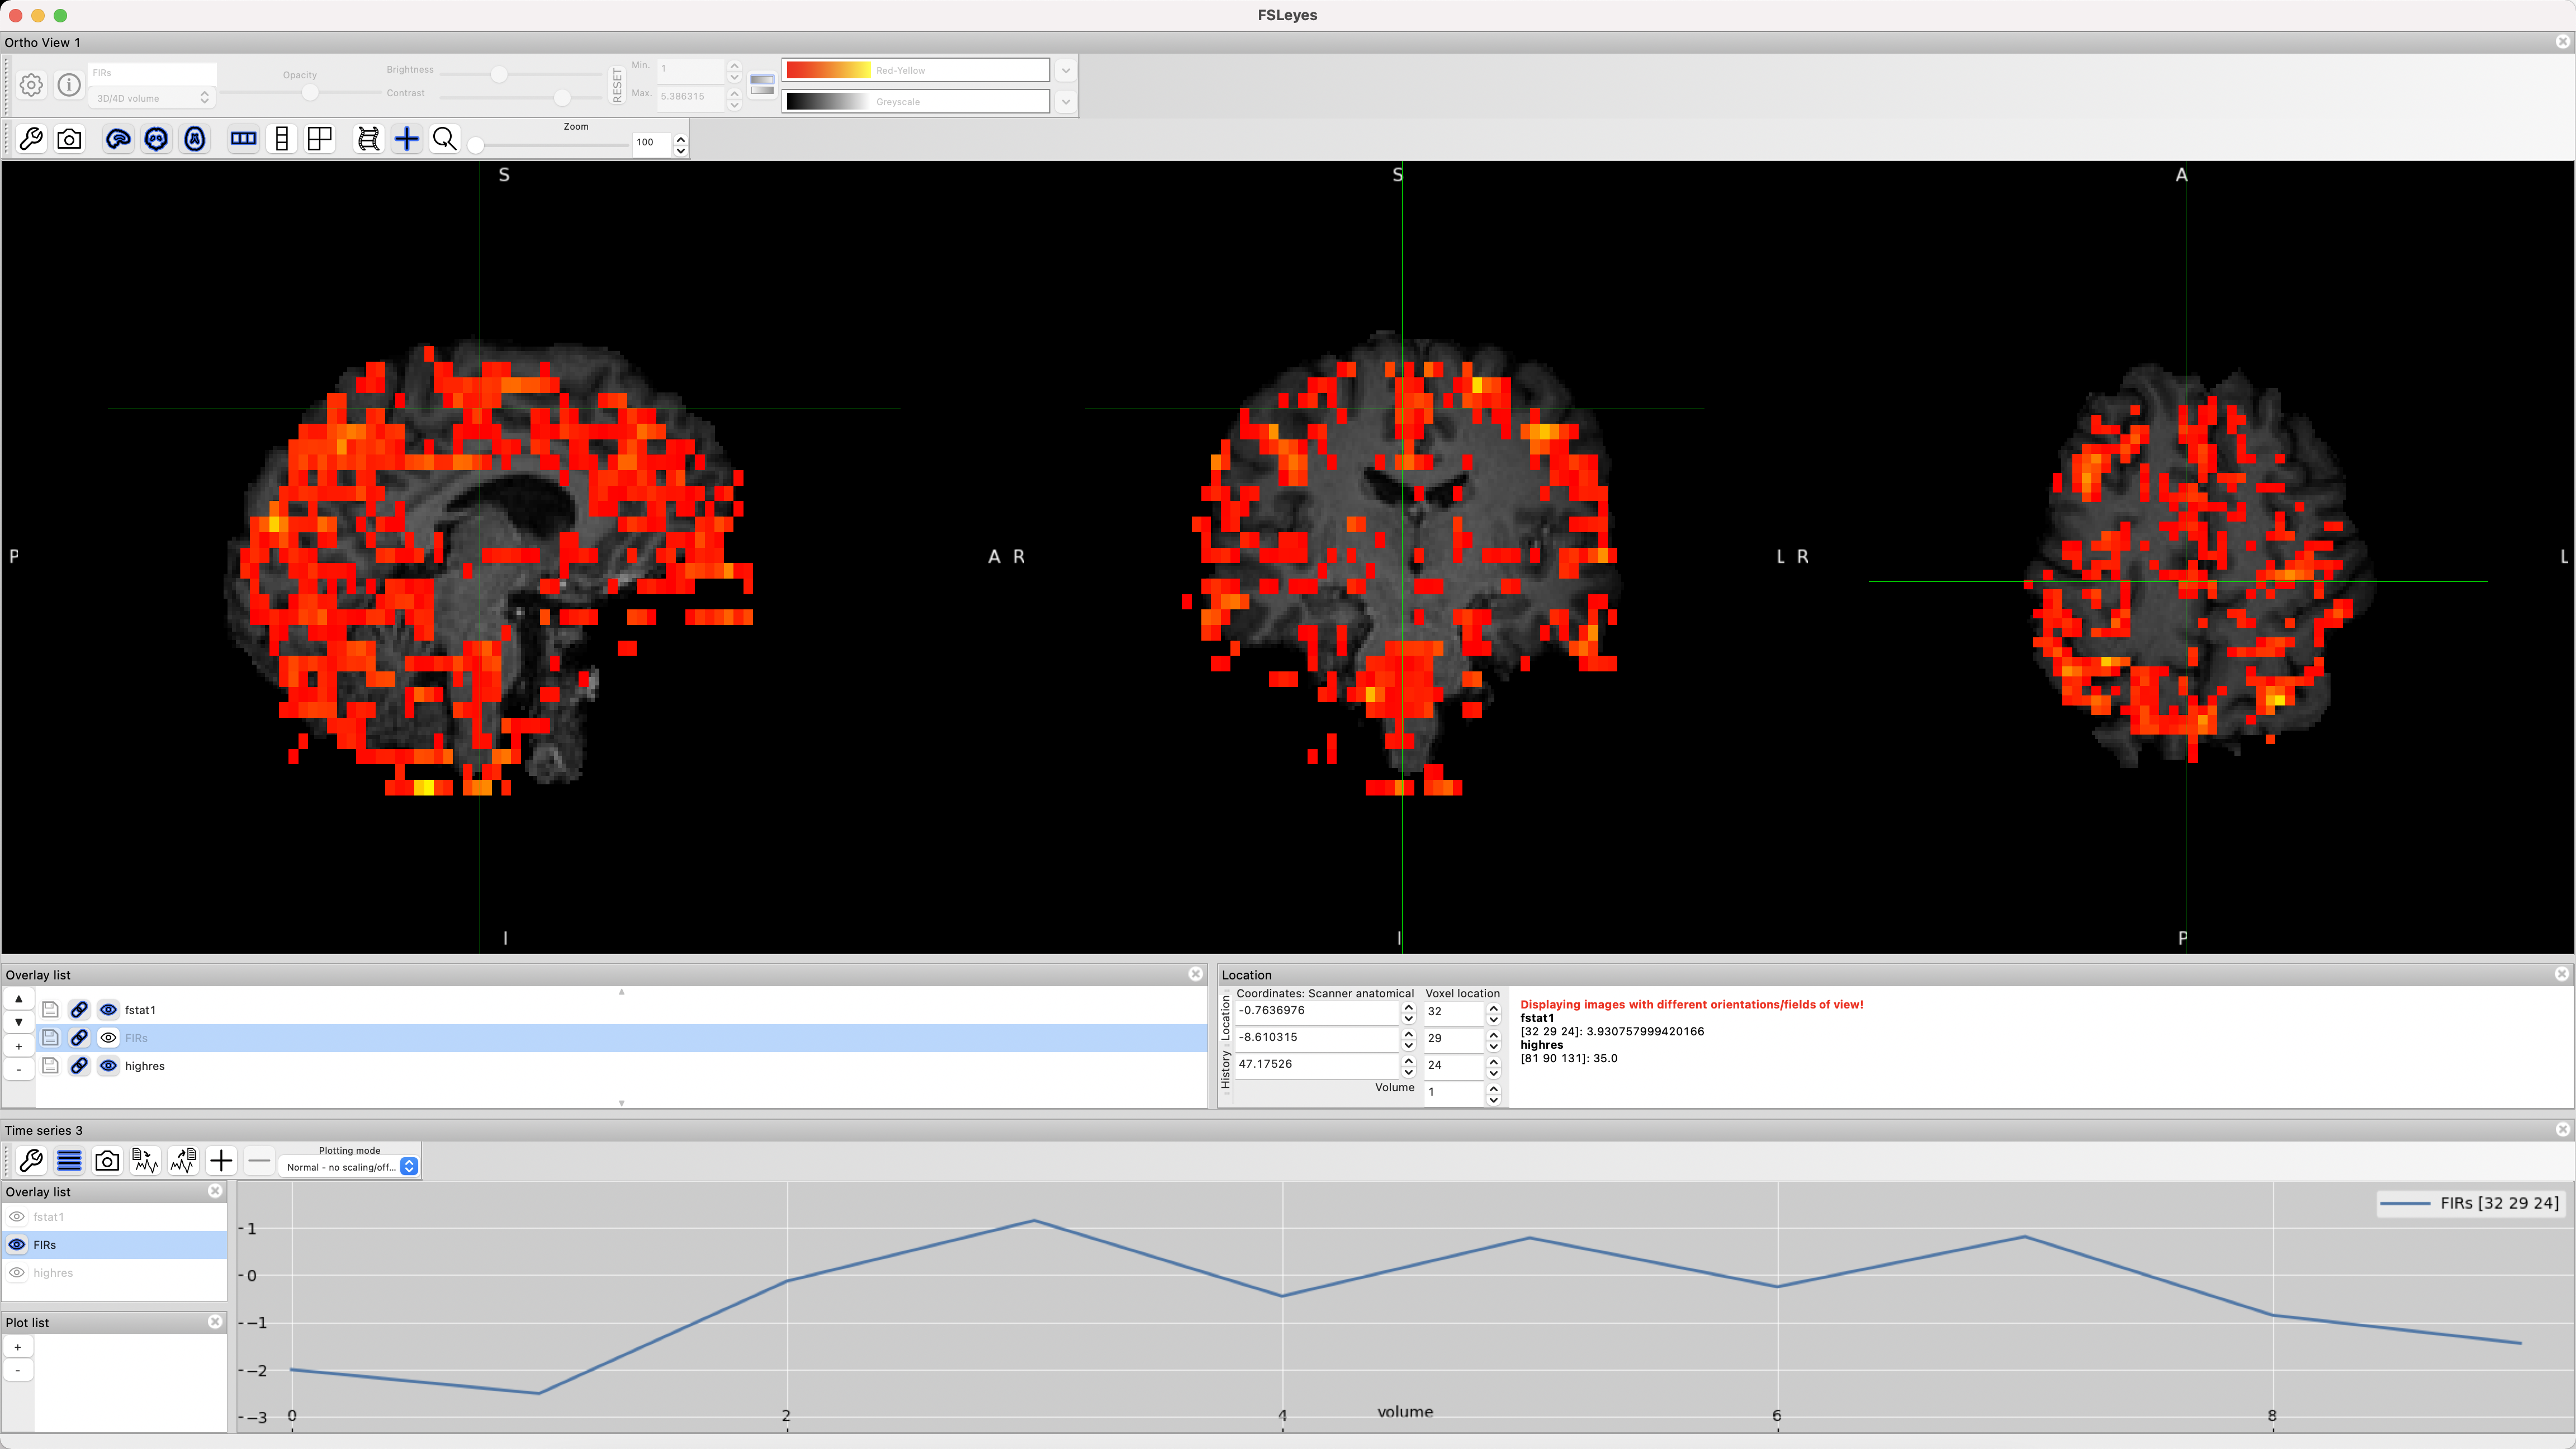Export data series to file icon
Image resolution: width=2576 pixels, height=1449 pixels.
[x=183, y=1161]
